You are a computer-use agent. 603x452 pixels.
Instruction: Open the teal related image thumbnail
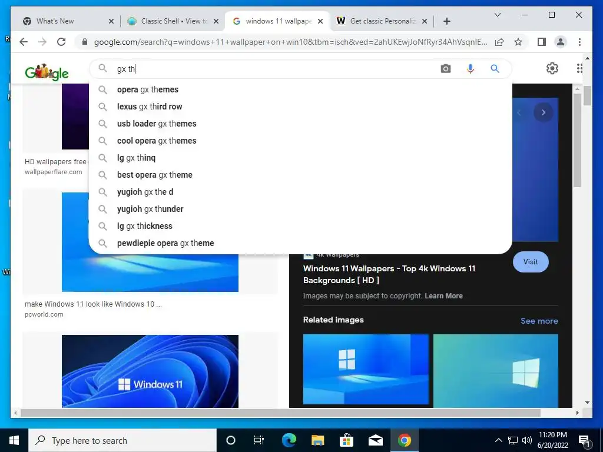click(496, 371)
